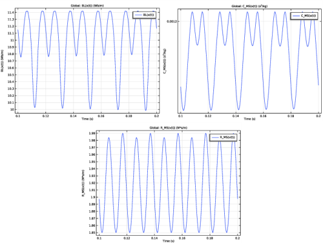Screen dimensions: 323x243
Task: Click the R_MS(v(t)) (N*s/m) vertical axis label
Action: (83, 183)
